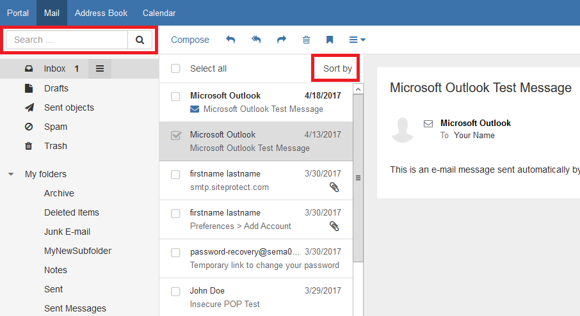Select the My folders heading
This screenshot has height=316, width=580.
point(45,174)
